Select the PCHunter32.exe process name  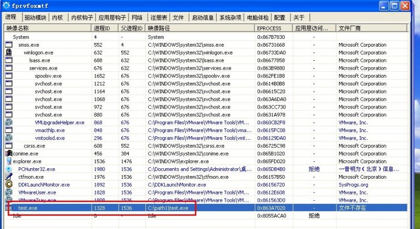[37, 169]
